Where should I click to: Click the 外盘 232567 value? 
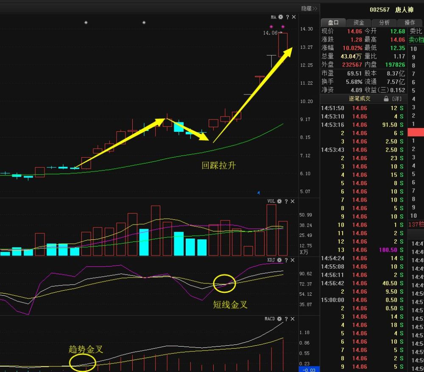[x=352, y=65]
